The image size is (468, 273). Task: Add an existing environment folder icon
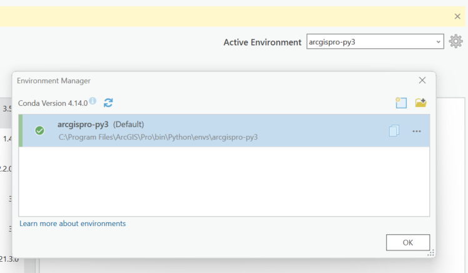(x=420, y=102)
